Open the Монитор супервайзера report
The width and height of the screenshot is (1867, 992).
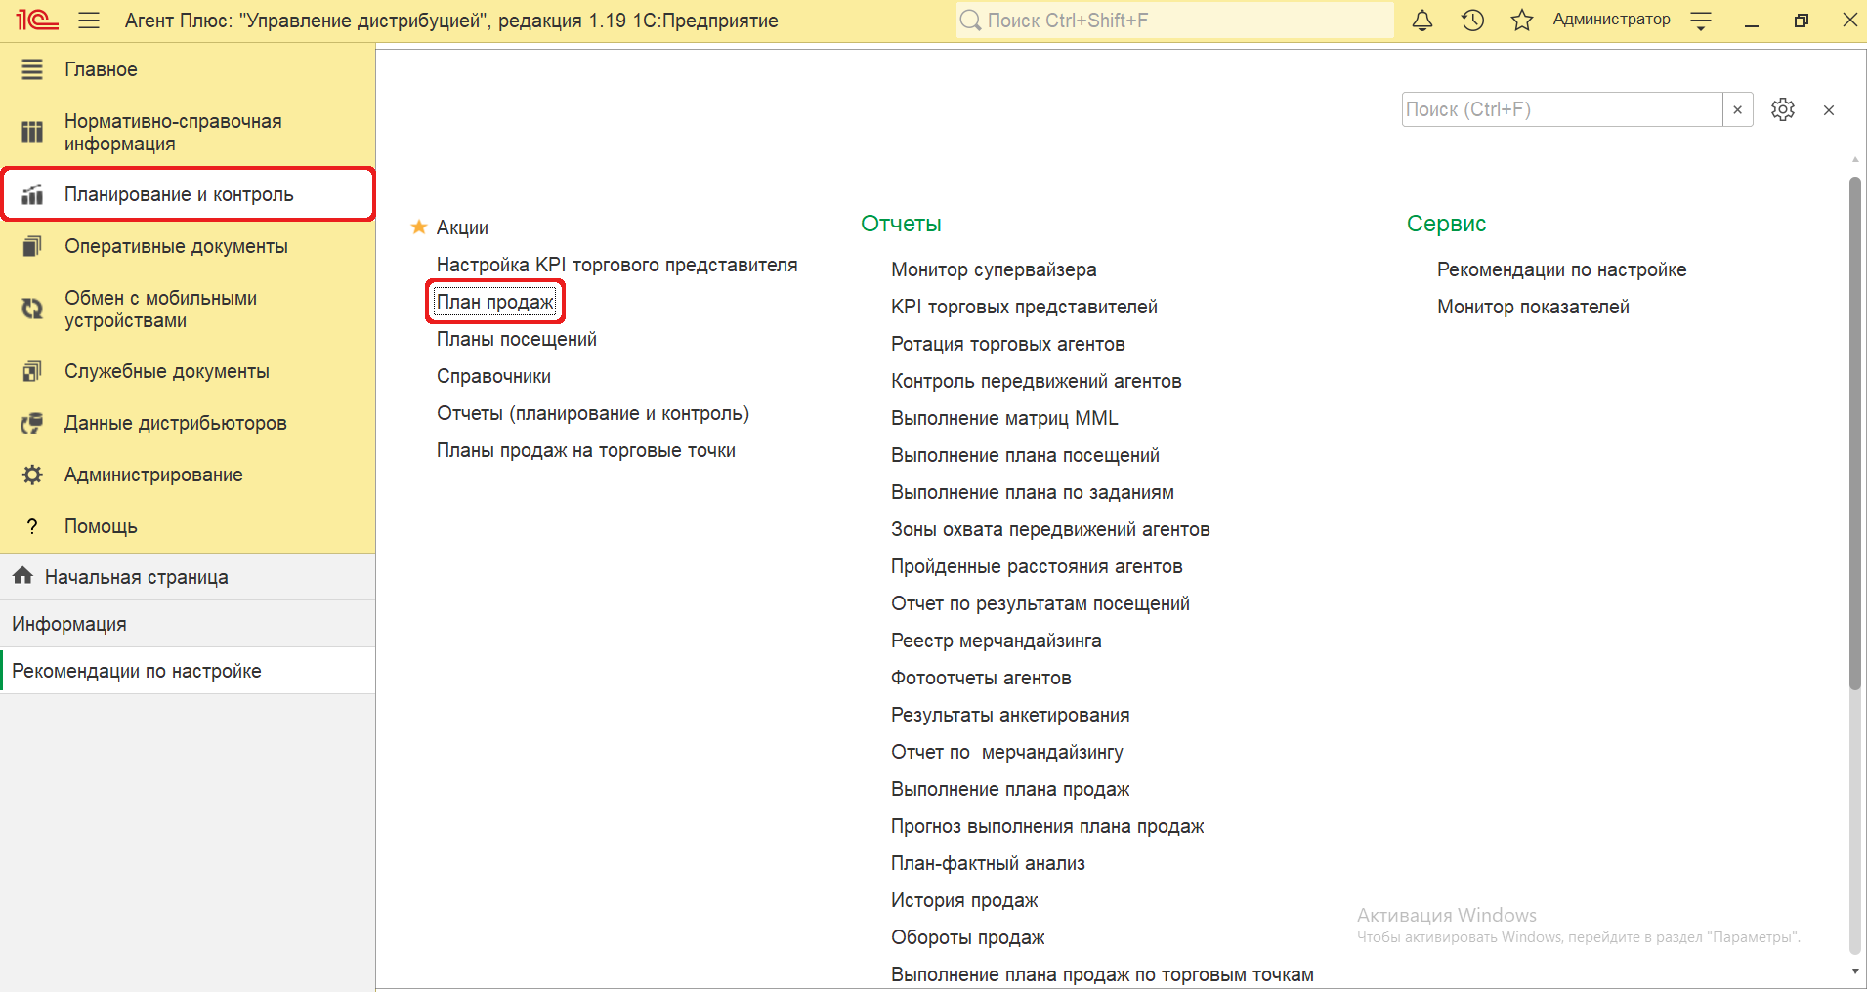coord(993,269)
